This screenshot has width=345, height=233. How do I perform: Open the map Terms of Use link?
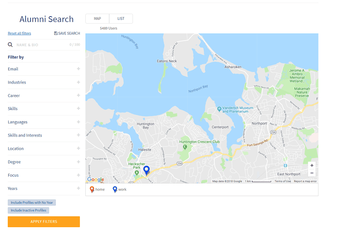click(x=282, y=181)
